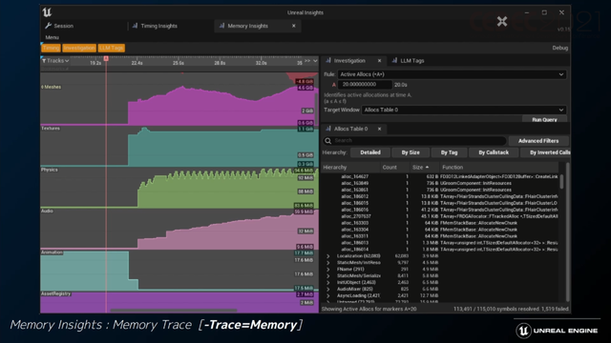The height and width of the screenshot is (343, 611).
Task: Close the Allocs Table 0 tab
Action: (x=380, y=129)
